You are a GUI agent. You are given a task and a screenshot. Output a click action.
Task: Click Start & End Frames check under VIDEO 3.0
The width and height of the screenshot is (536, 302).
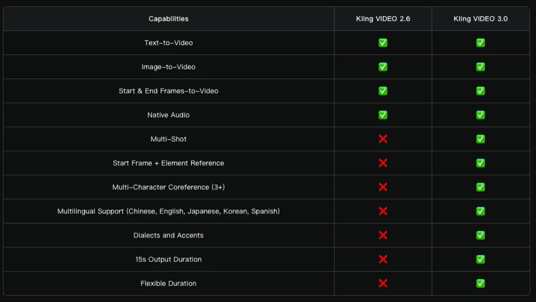click(x=480, y=91)
